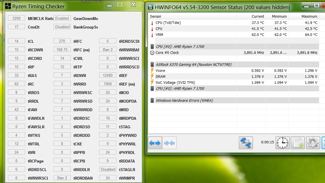Select the Windows Hardware Errors (WHEA) row
Viewport: 325px width, 183px height.
click(x=233, y=101)
